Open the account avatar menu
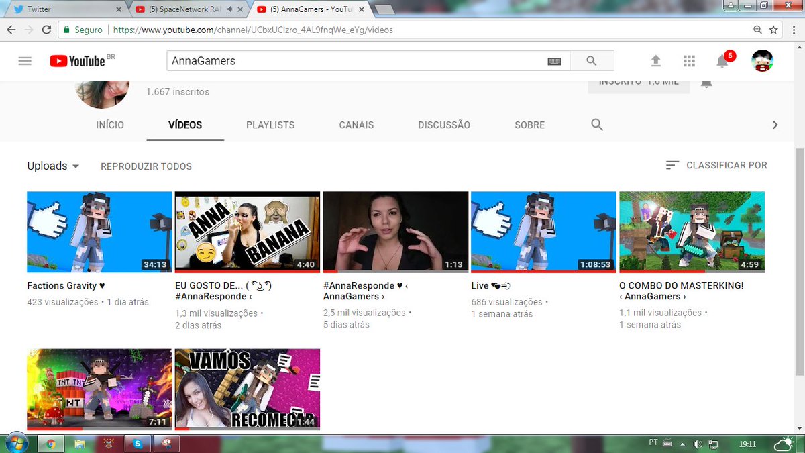This screenshot has width=805, height=453. point(762,61)
